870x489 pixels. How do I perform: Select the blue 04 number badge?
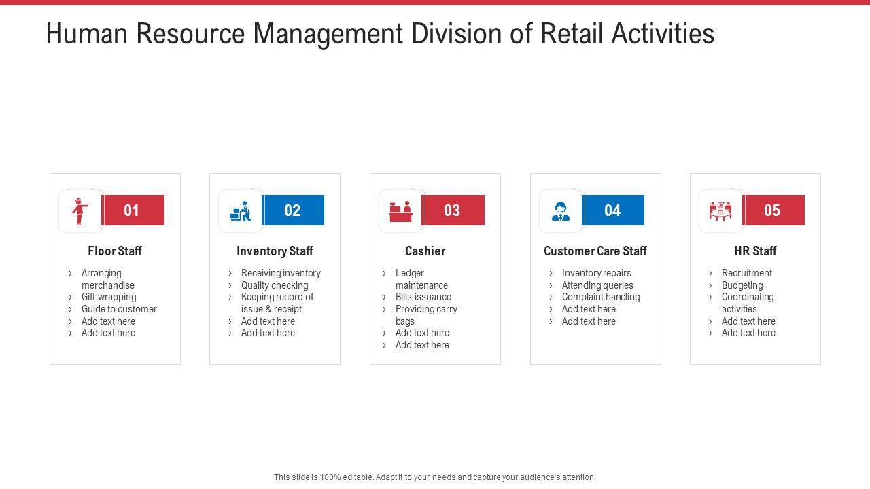coord(613,211)
